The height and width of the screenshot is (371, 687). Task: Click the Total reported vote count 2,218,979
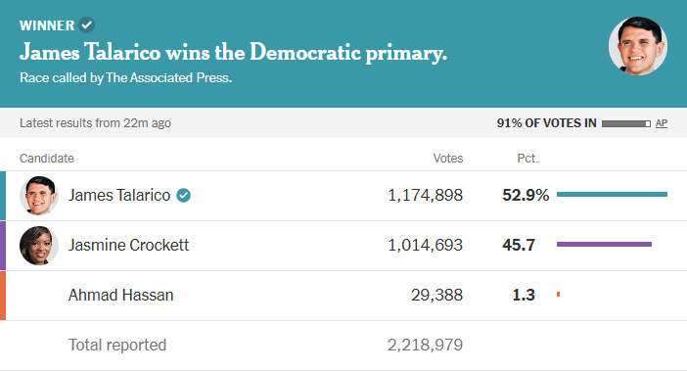pyautogui.click(x=425, y=346)
